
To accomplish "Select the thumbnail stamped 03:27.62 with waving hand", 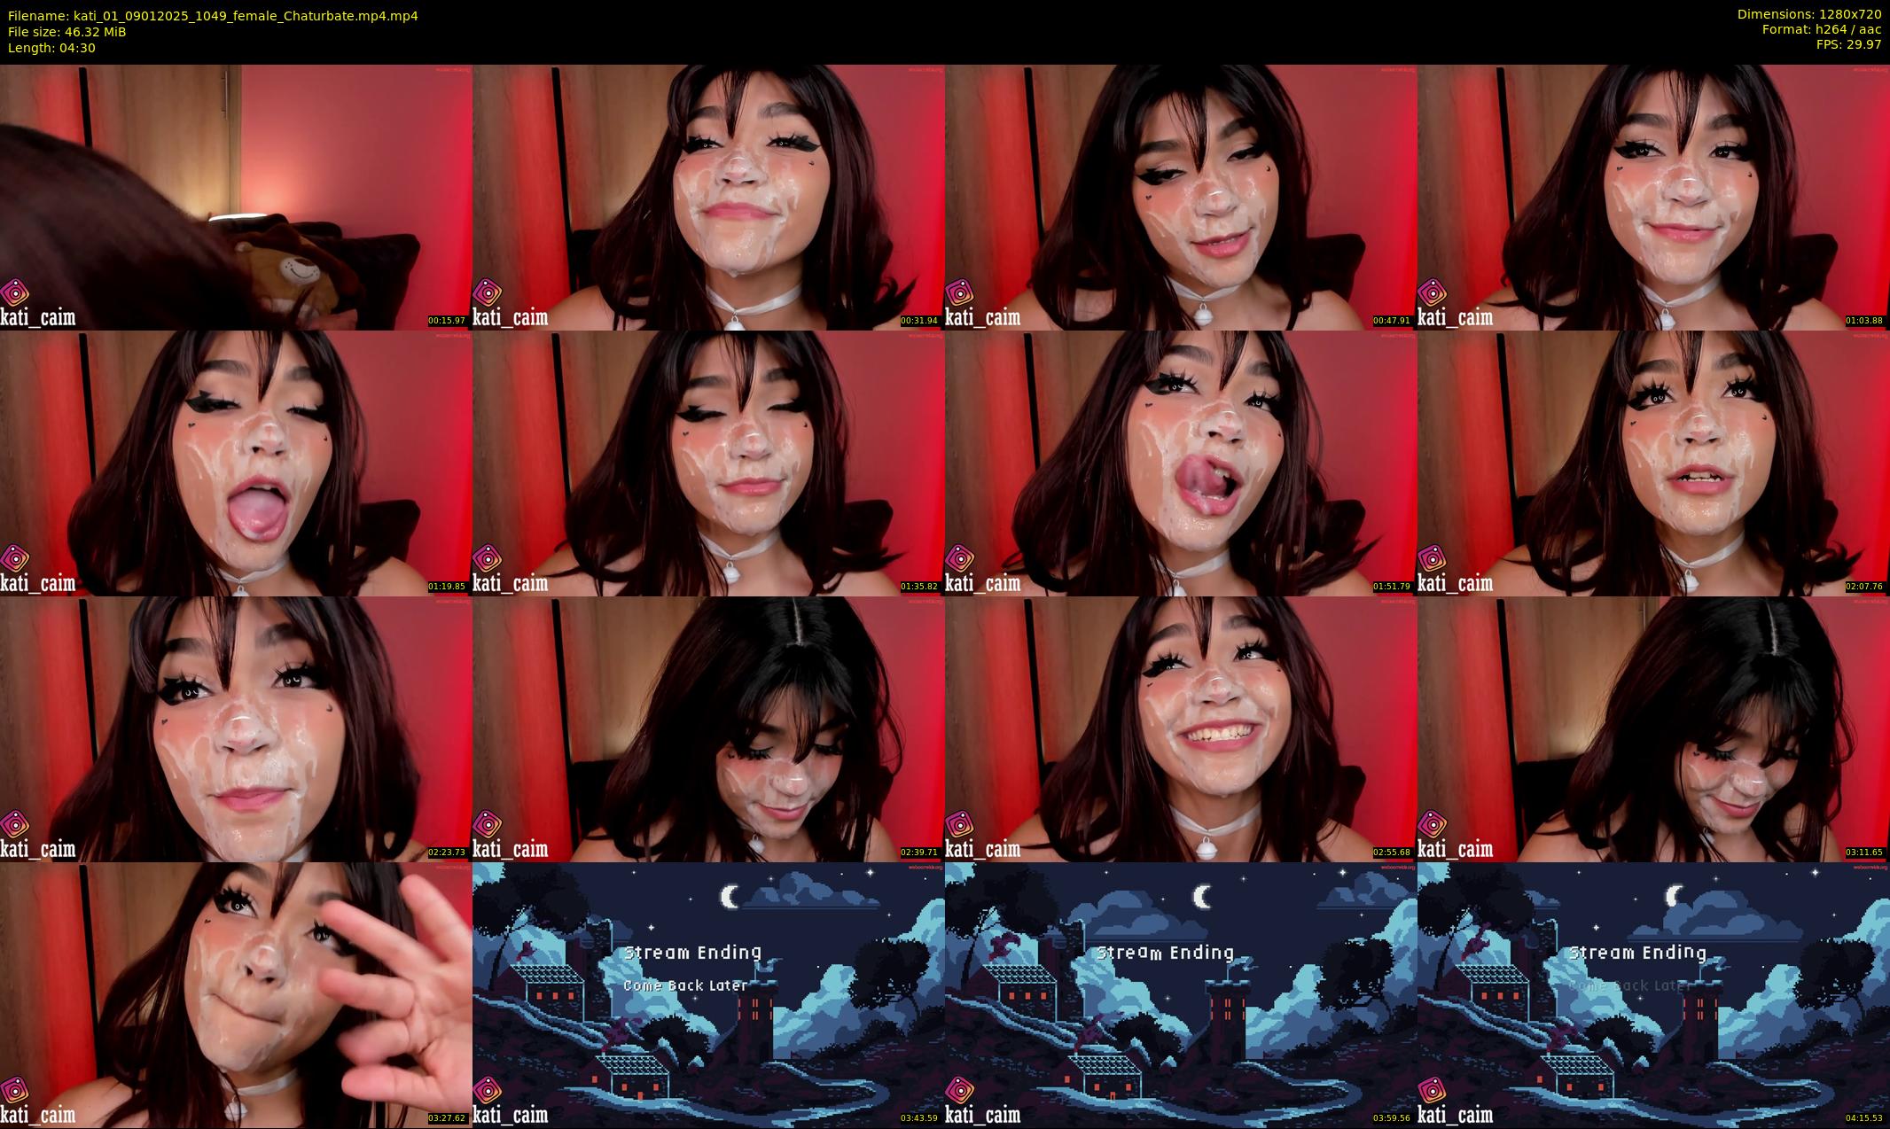I will pos(236,995).
